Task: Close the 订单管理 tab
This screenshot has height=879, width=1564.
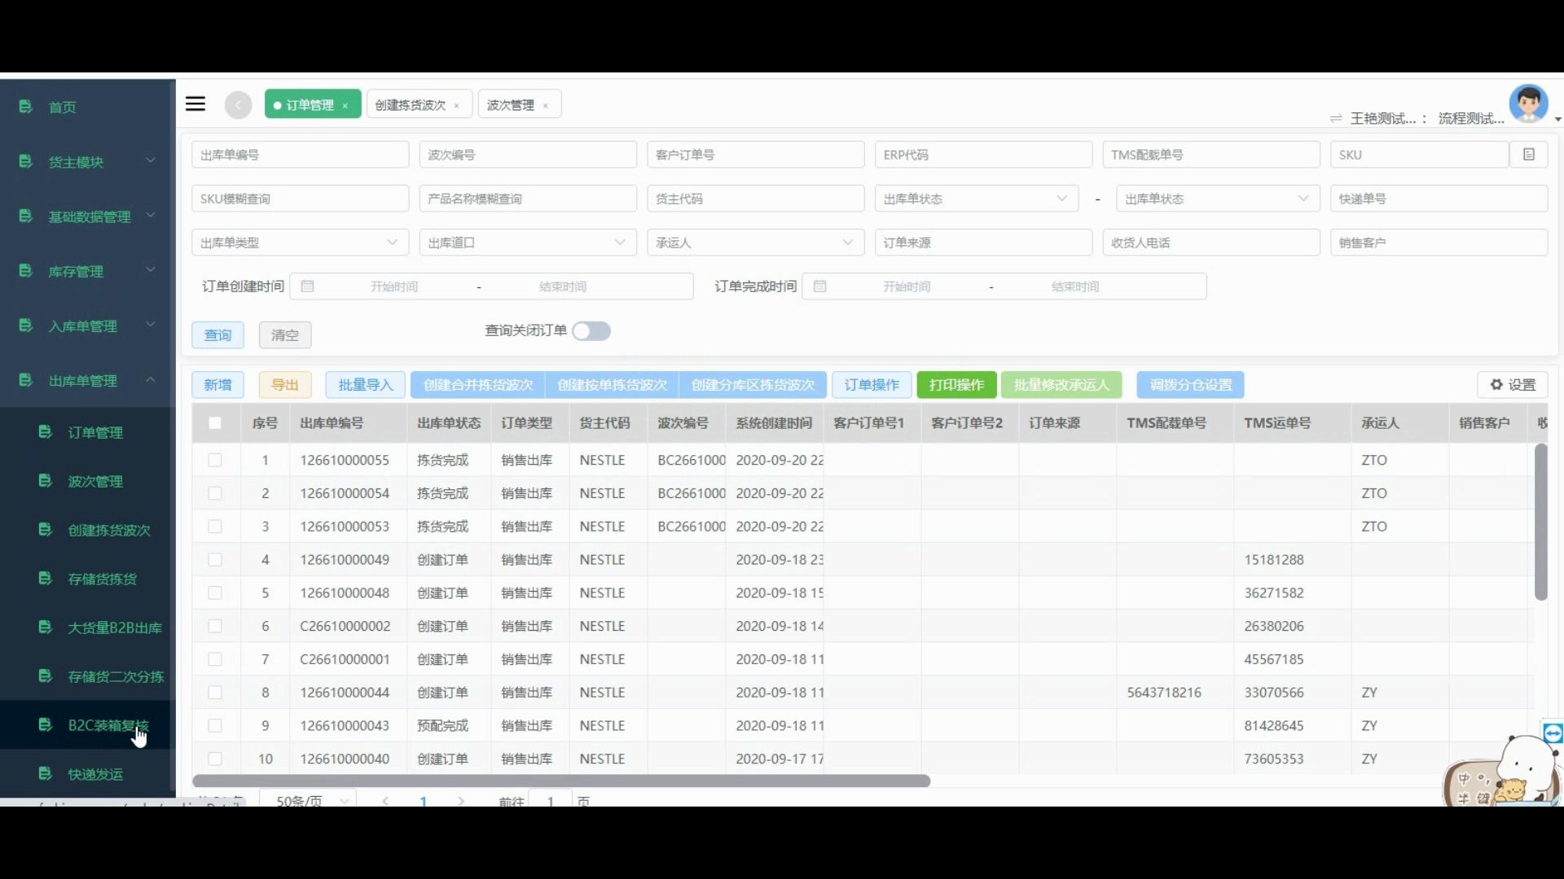Action: click(x=345, y=106)
